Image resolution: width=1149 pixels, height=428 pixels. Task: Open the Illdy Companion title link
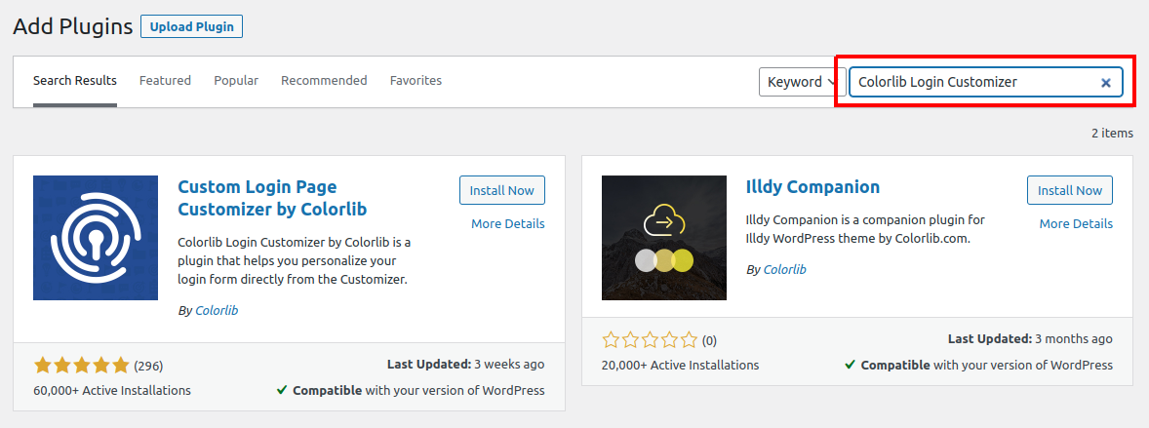point(812,187)
